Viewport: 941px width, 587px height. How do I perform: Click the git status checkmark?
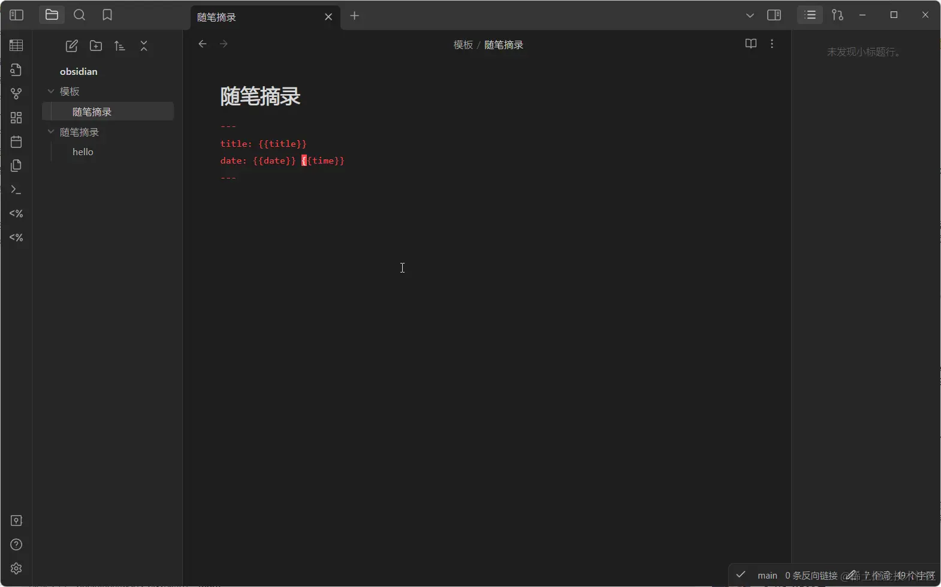[741, 574]
